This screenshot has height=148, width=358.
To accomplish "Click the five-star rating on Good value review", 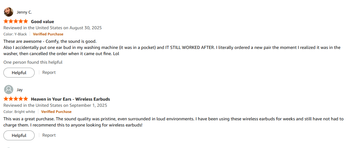I will pos(16,22).
